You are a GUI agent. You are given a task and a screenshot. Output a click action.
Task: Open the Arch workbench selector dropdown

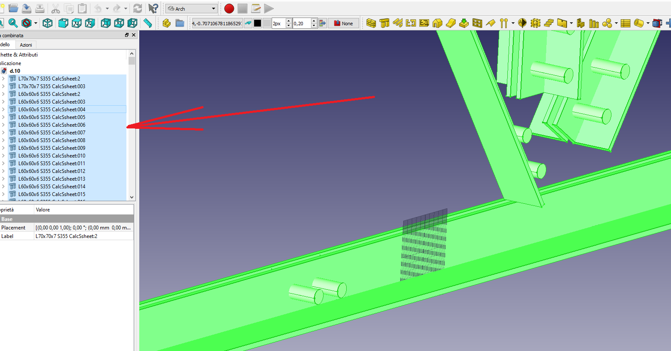[x=192, y=9]
